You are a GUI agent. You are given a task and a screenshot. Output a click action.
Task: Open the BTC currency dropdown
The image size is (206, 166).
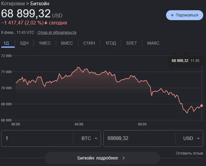coord(89,138)
